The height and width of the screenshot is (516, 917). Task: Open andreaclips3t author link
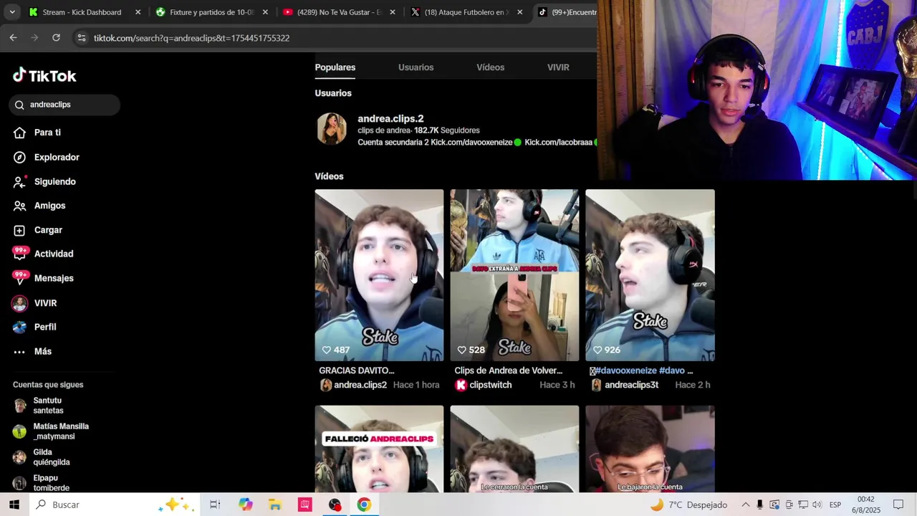click(x=631, y=385)
